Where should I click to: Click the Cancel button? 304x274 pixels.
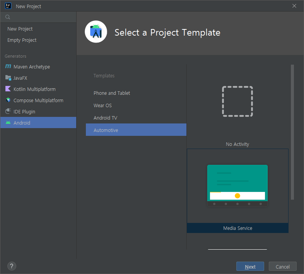click(x=283, y=266)
